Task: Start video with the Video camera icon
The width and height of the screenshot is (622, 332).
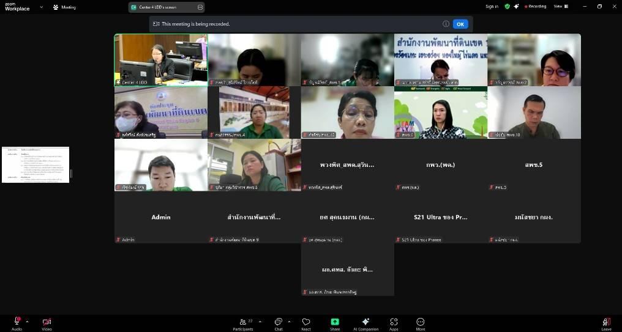Action: pyautogui.click(x=47, y=322)
